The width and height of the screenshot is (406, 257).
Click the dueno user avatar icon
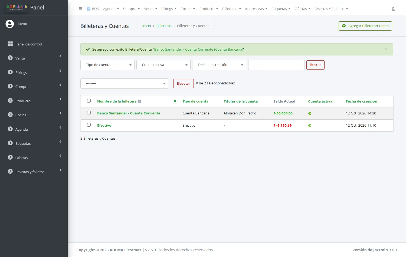(10, 24)
